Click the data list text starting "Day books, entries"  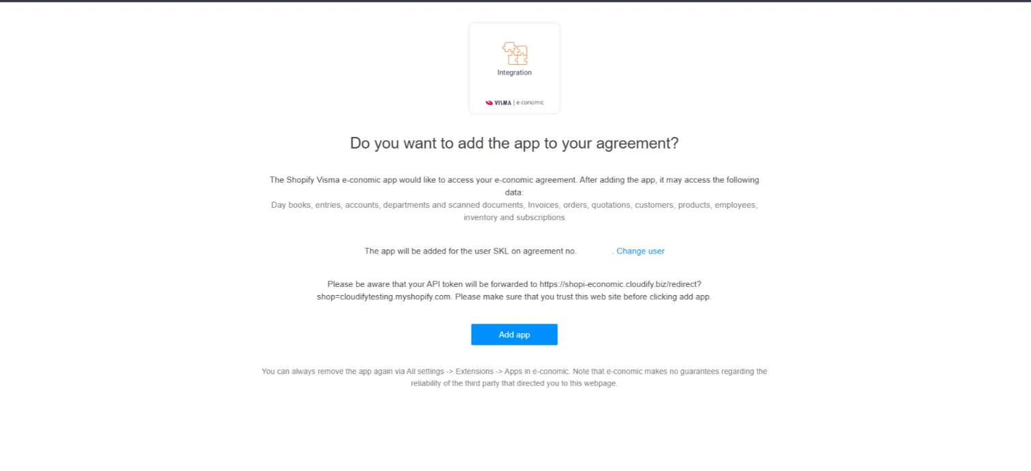click(514, 211)
